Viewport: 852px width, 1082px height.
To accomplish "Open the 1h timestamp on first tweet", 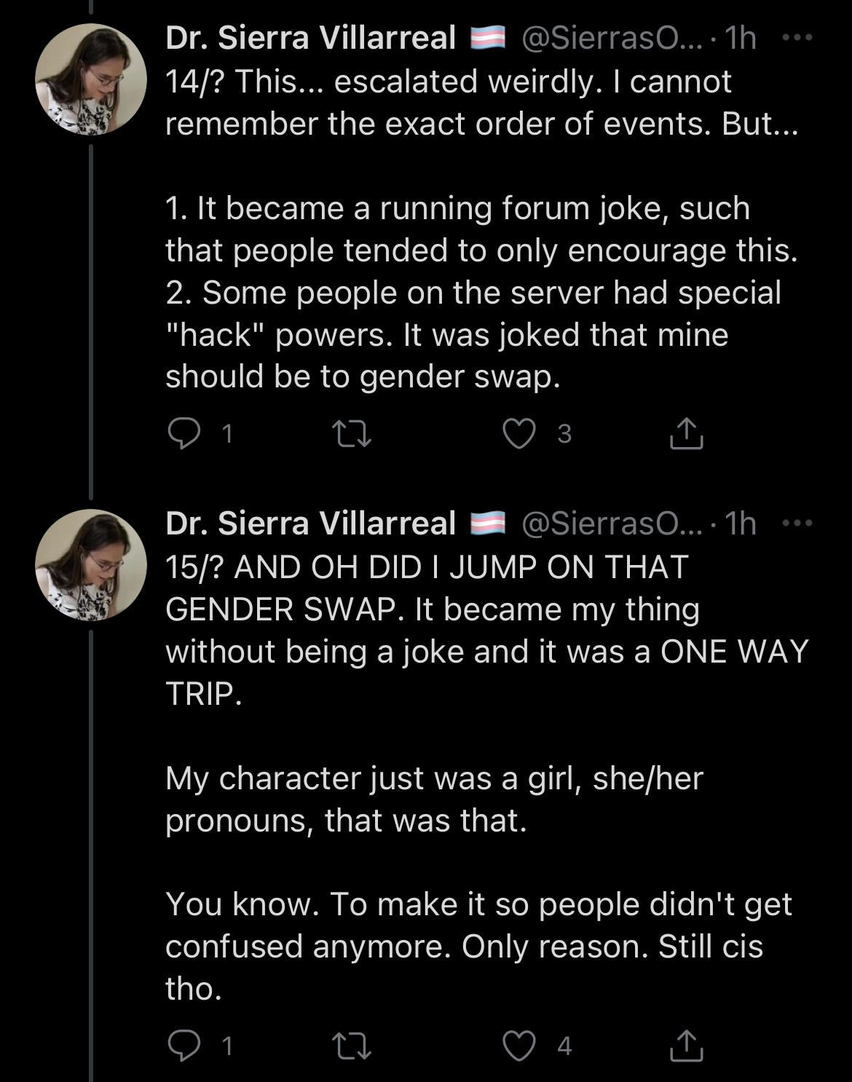I will pos(741,38).
